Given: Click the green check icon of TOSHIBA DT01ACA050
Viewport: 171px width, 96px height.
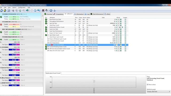Looking at the screenshot, I should point(1,17).
